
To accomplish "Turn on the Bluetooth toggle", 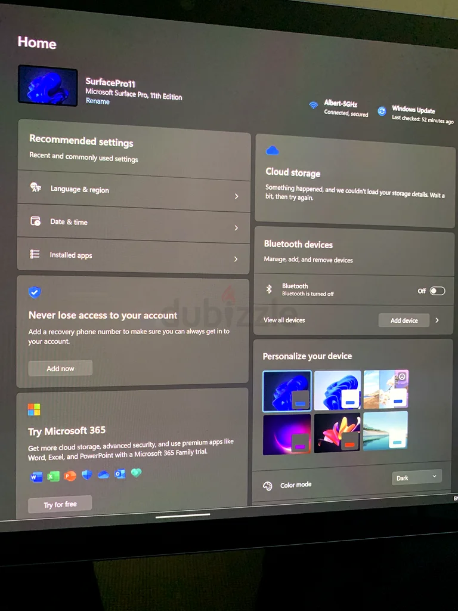I will pyautogui.click(x=437, y=291).
